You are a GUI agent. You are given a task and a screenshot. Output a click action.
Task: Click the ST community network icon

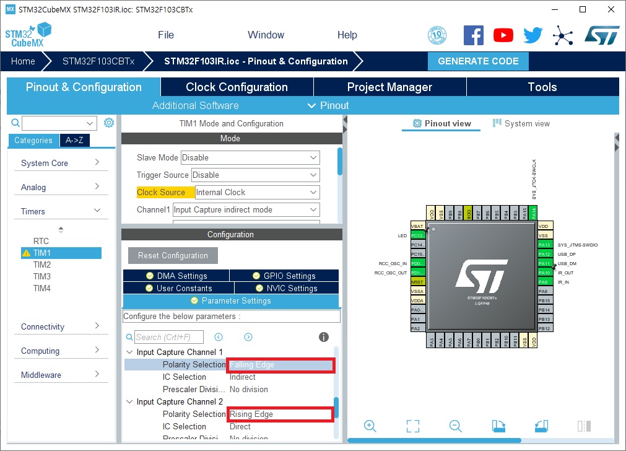pos(563,35)
